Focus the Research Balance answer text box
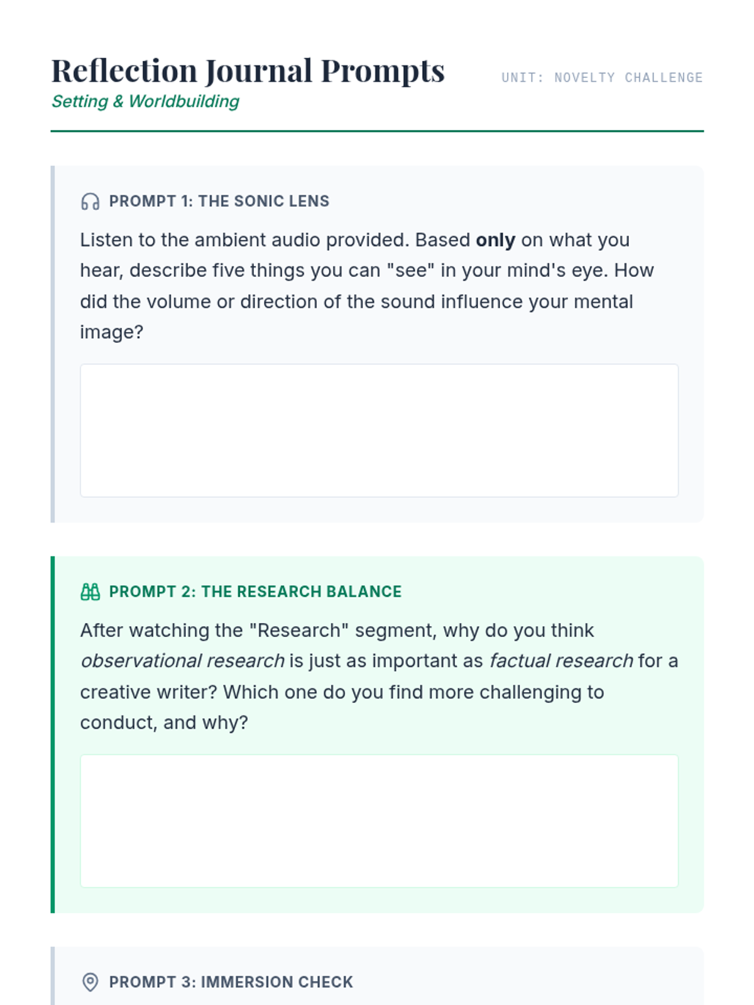Image resolution: width=754 pixels, height=1005 pixels. pos(379,821)
